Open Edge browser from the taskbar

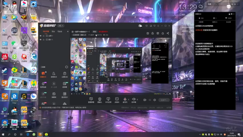click(x=28, y=134)
